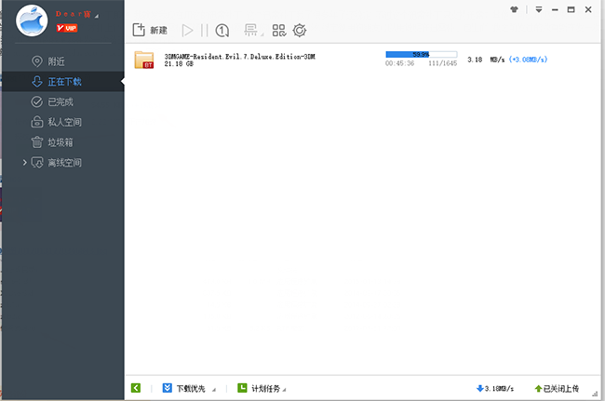605x401 pixels.
Task: Open the 附近 nearby section
Action: [60, 61]
